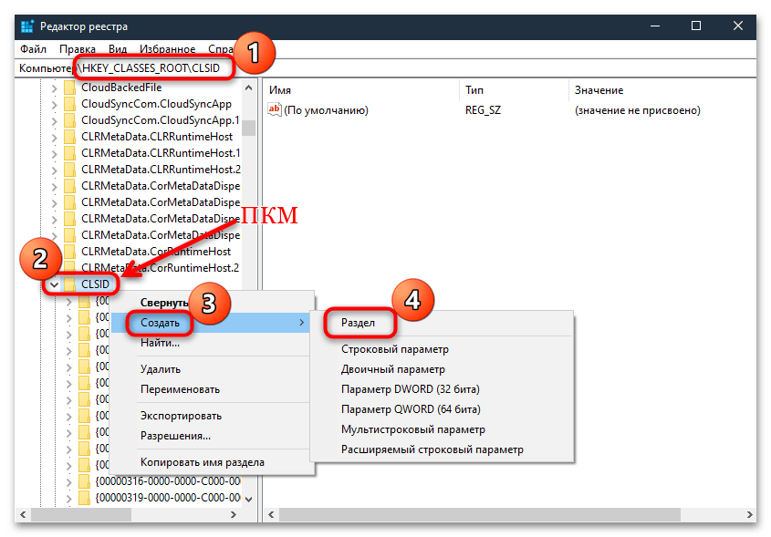Image resolution: width=771 pixels, height=537 pixels.
Task: Select Двоичный параметр in the submenu
Action: 393,369
